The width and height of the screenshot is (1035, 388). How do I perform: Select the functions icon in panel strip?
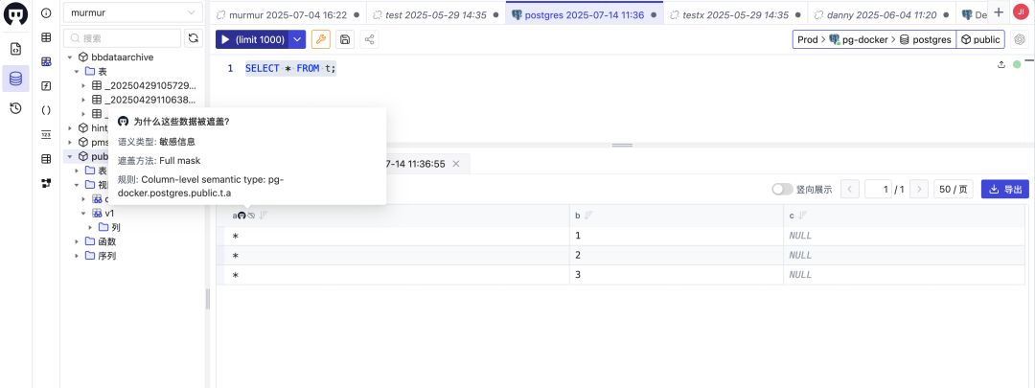(x=46, y=86)
